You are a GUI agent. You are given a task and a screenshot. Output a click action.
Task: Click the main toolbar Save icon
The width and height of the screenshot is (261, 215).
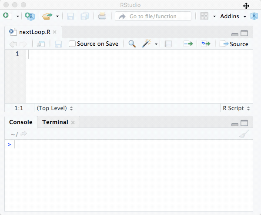click(70, 16)
